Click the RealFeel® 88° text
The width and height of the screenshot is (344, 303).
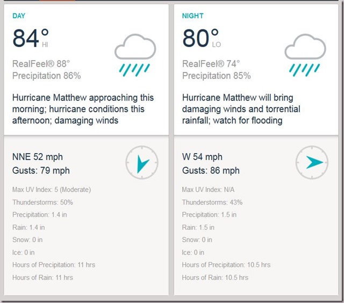click(41, 64)
